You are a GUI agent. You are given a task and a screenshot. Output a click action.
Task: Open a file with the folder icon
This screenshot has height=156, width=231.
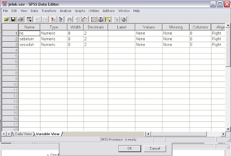[6, 19]
